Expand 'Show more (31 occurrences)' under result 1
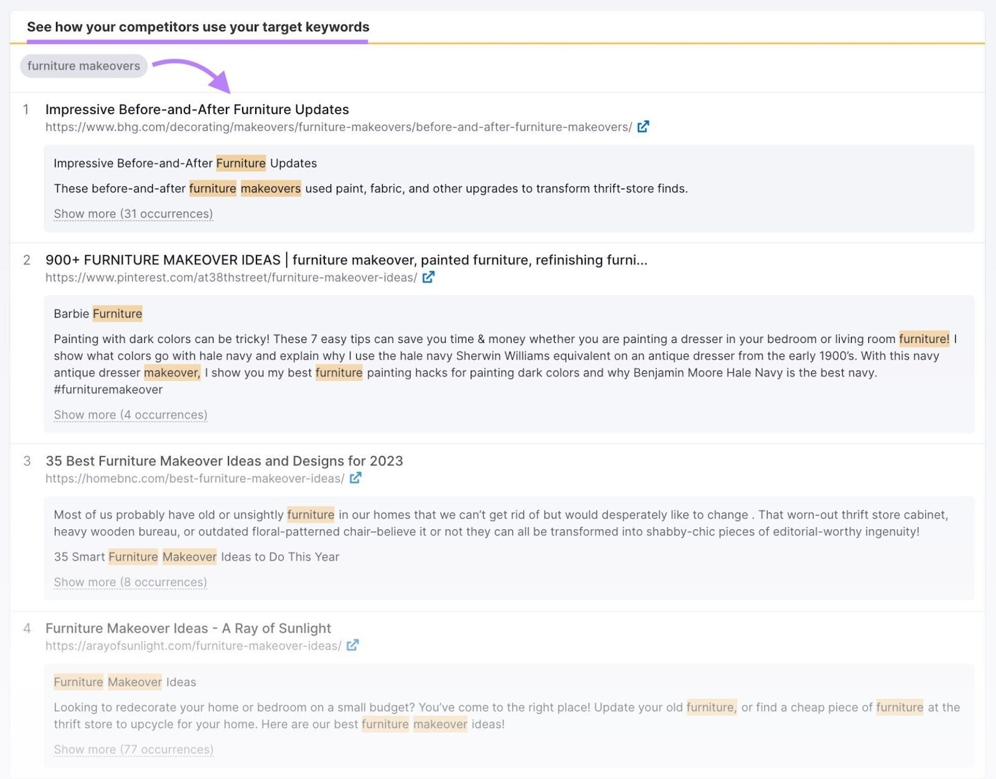This screenshot has height=779, width=996. 133,214
